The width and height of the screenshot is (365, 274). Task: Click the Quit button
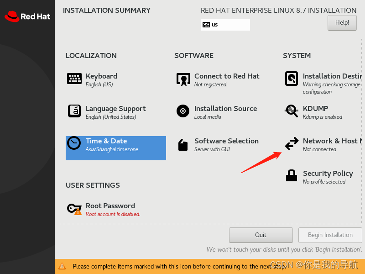[x=261, y=235]
